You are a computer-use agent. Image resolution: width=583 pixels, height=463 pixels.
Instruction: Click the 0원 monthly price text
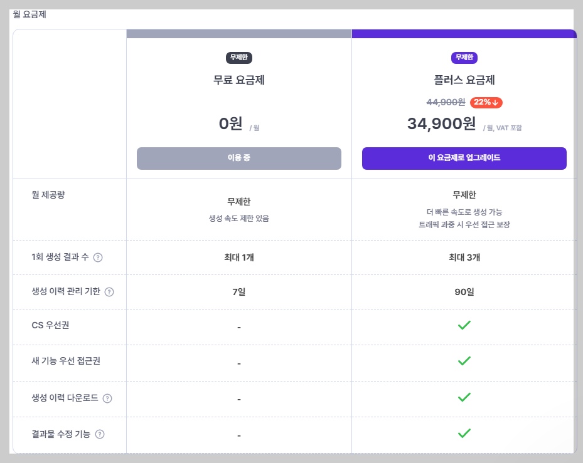(231, 123)
